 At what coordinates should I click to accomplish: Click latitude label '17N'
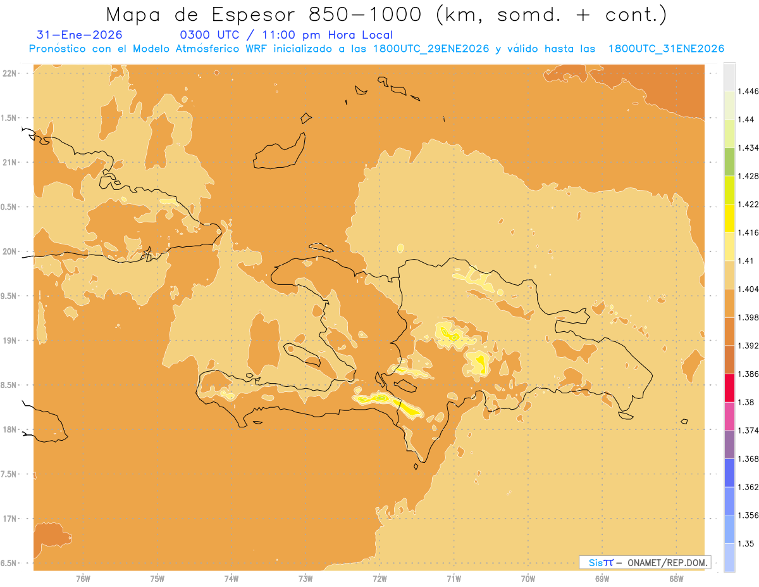point(9,519)
